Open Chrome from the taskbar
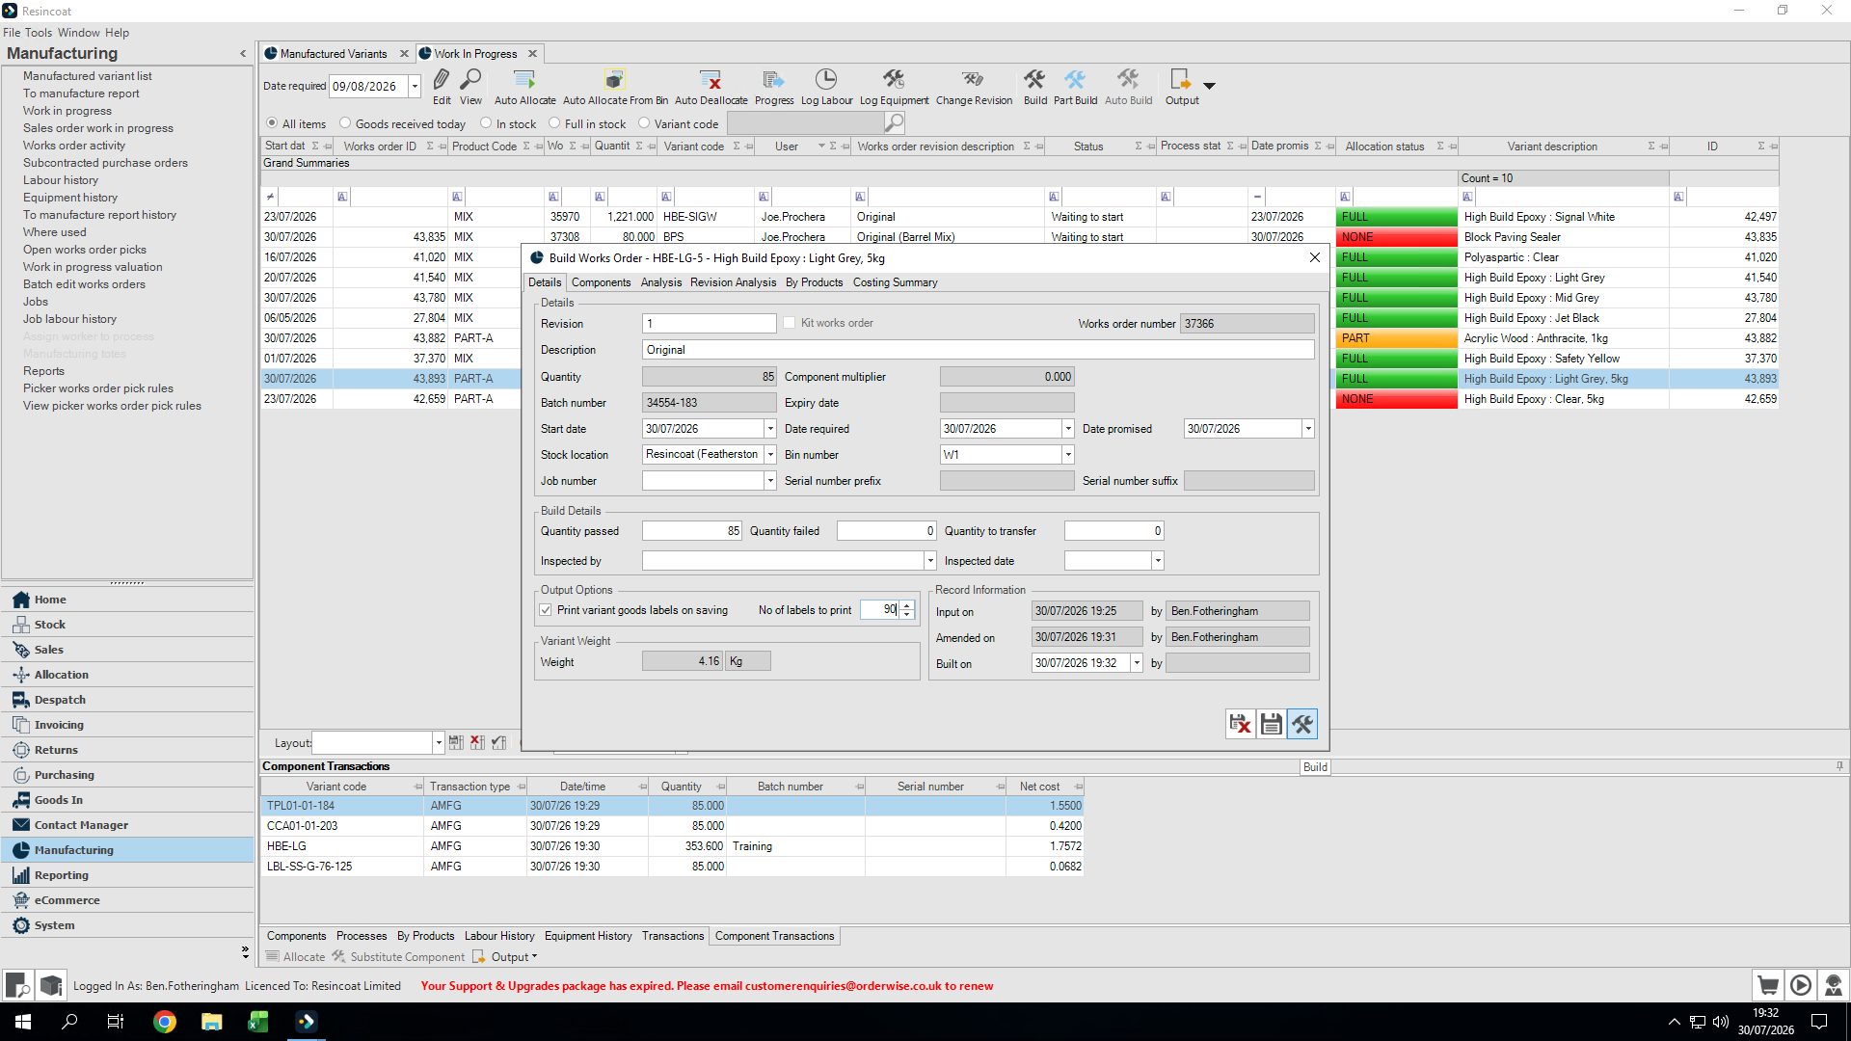The image size is (1851, 1041). (165, 1022)
